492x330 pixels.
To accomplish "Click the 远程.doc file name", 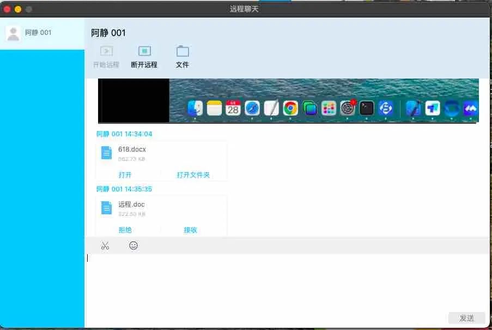I will 131,204.
